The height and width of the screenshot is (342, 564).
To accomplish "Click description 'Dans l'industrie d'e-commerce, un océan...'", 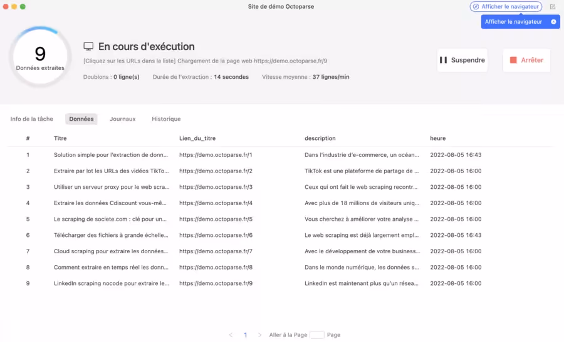I will (362, 154).
